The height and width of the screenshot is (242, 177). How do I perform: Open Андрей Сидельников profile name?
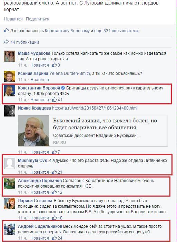tap(40, 226)
